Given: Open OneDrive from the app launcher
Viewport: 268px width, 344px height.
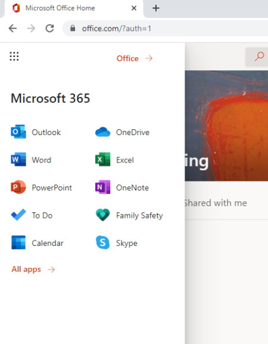Looking at the screenshot, I should pyautogui.click(x=123, y=132).
